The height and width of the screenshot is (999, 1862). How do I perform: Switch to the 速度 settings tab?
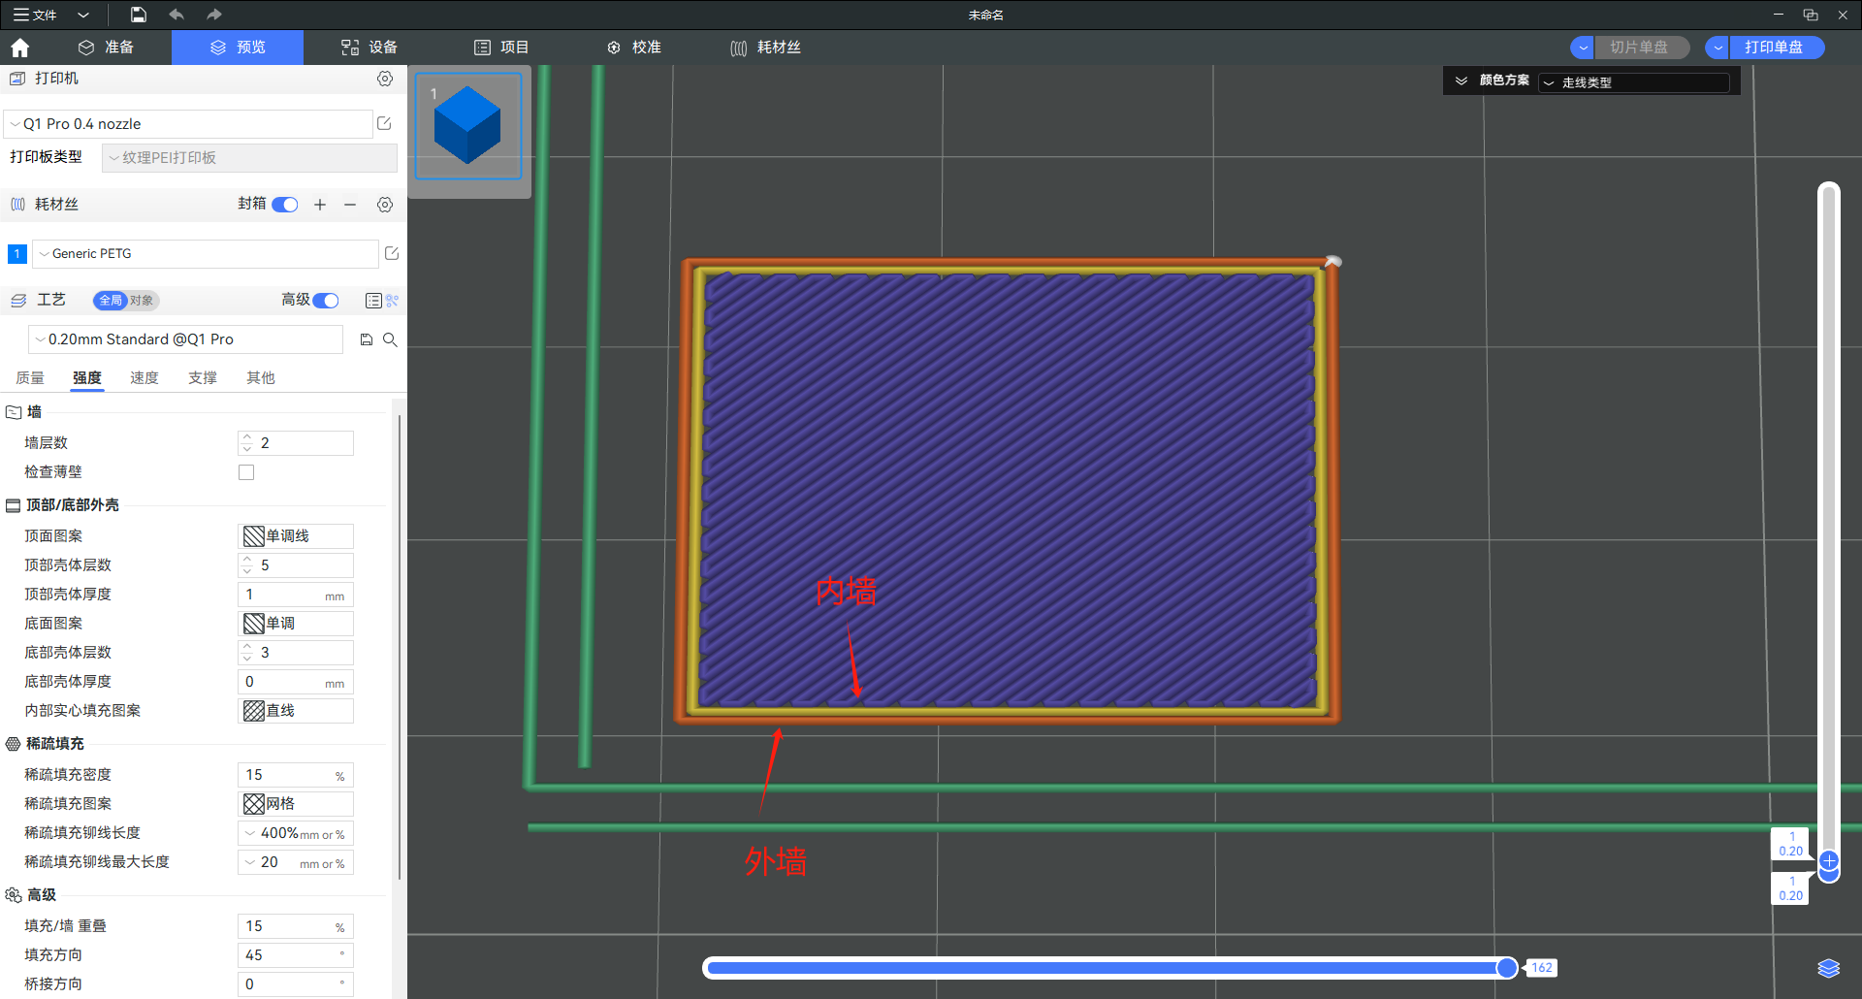coord(144,378)
